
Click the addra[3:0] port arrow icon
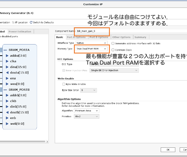(7, 56)
